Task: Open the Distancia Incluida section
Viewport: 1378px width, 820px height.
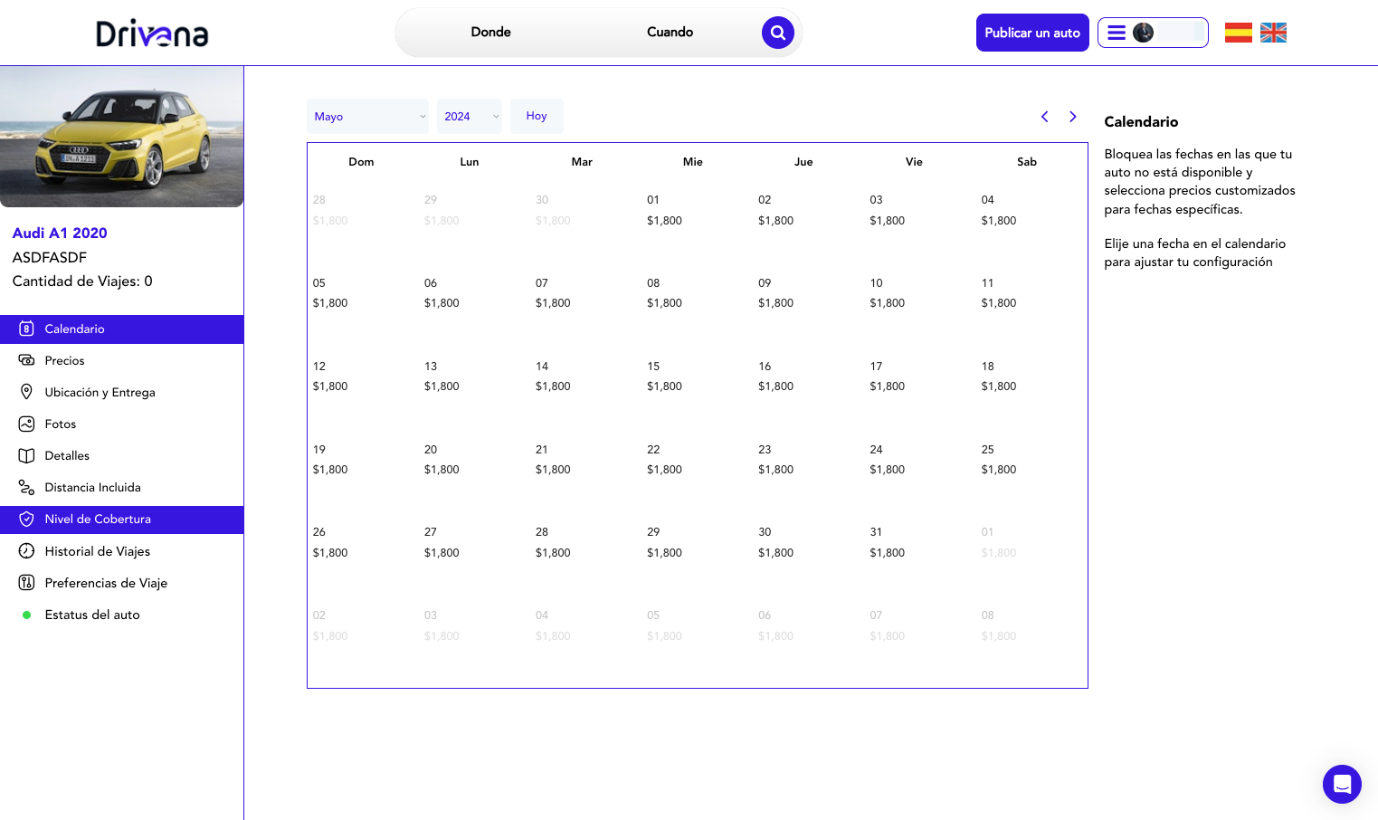Action: [x=122, y=487]
